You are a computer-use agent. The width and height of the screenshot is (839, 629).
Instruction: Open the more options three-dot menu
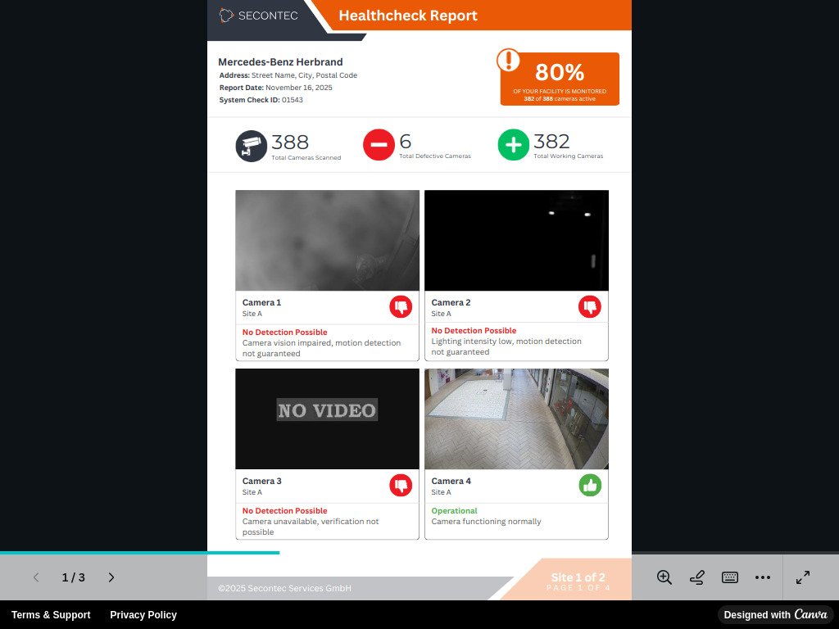(763, 577)
